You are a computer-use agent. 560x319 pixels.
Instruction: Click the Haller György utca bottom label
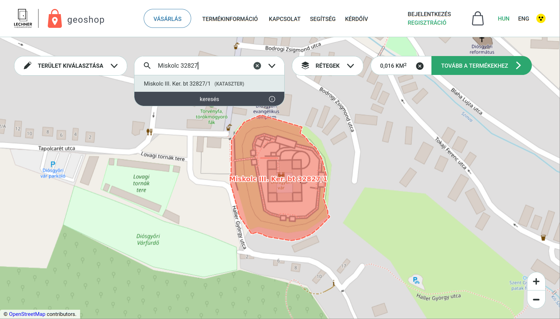[x=438, y=297]
